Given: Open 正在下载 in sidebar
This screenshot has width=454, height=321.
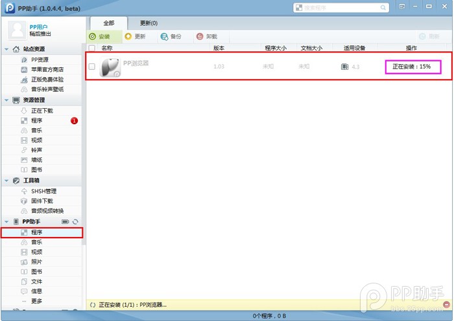Looking at the screenshot, I should (x=42, y=111).
